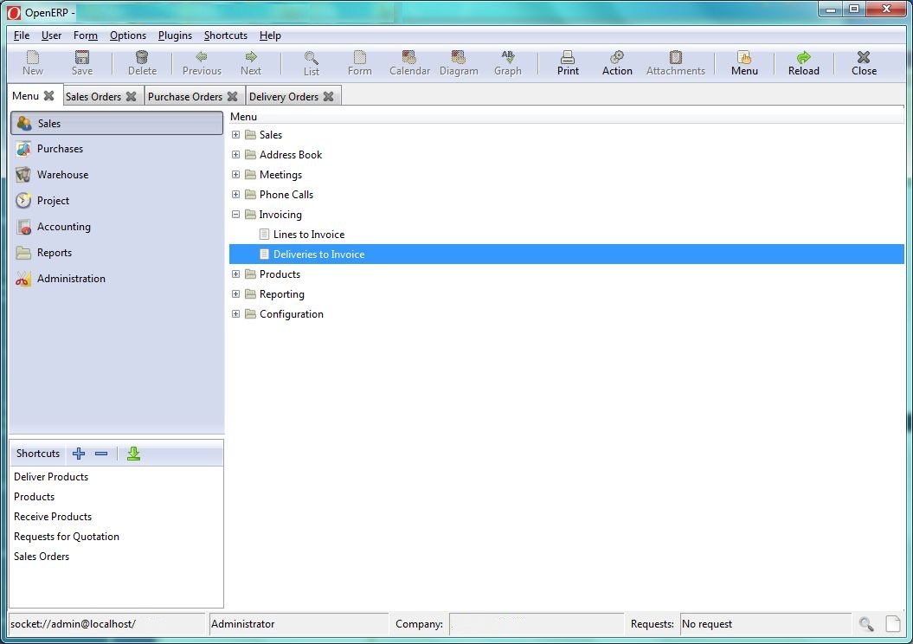Select the Accounting module
The image size is (913, 644).
tap(117, 227)
